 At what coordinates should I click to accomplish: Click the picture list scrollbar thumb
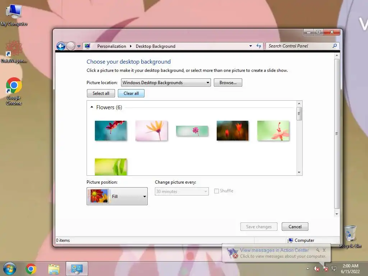pyautogui.click(x=299, y=114)
